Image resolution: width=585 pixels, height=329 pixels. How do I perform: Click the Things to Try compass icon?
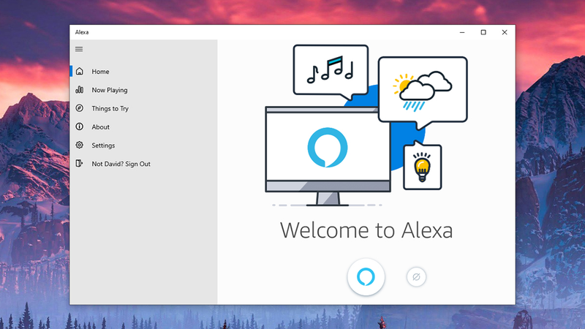pyautogui.click(x=80, y=108)
